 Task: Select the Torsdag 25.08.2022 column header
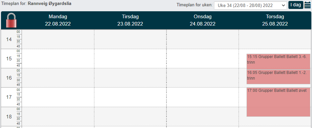(275, 20)
